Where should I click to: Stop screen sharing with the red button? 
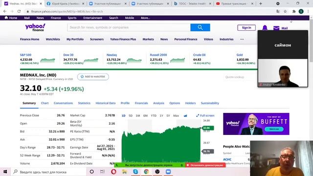click(x=205, y=165)
